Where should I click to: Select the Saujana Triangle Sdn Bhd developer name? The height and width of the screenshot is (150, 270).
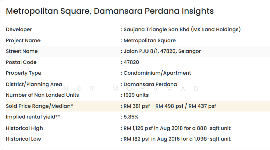(x=182, y=30)
